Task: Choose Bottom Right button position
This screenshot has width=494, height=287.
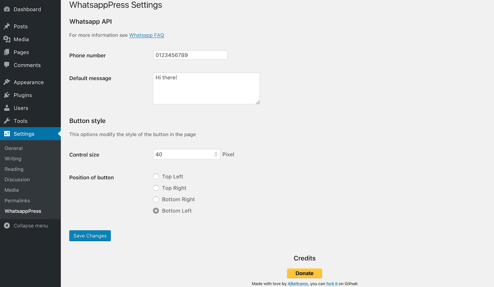Action: pyautogui.click(x=156, y=199)
